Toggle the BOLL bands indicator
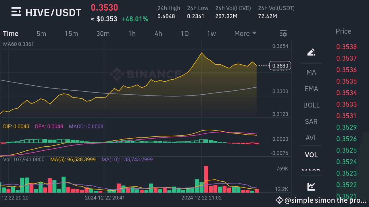 (311, 105)
